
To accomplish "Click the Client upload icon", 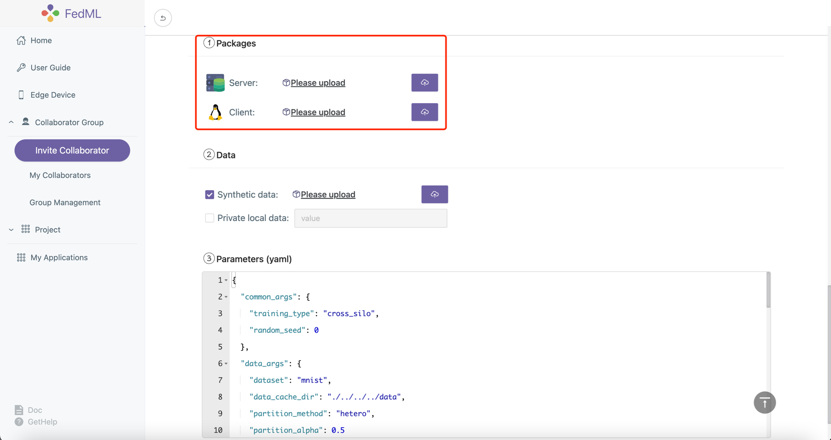I will coord(425,112).
